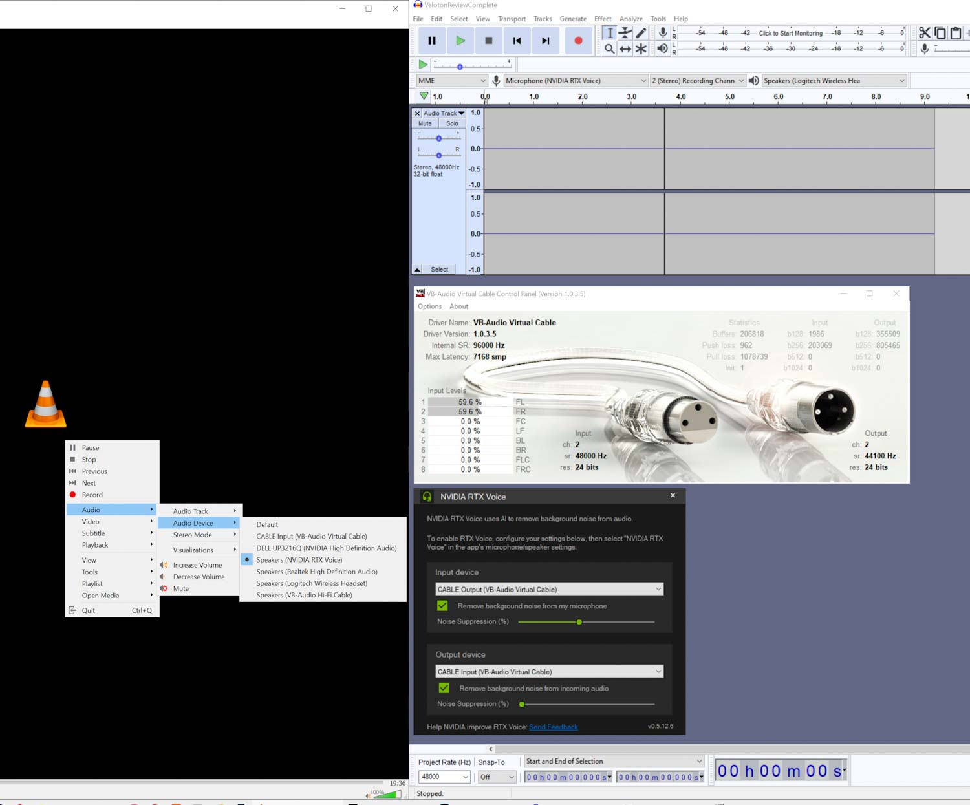Screen dimensions: 970x805
Task: Toggle 'Remove background noise from incoming audio'
Action: pyautogui.click(x=444, y=688)
